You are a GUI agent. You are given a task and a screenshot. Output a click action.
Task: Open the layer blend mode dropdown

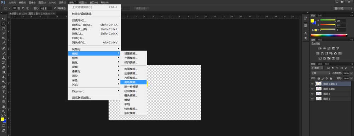[x=321, y=73]
